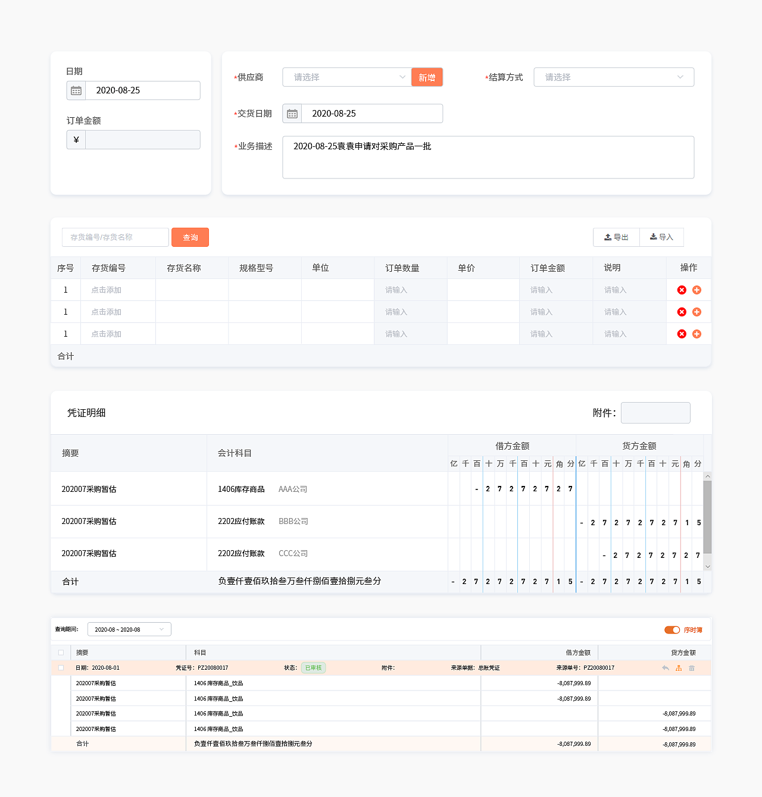Viewport: 762px width, 797px height.
Task: Click the 交货日期 date field
Action: (372, 114)
